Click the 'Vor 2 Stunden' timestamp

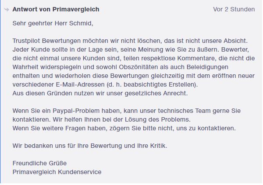(x=234, y=9)
